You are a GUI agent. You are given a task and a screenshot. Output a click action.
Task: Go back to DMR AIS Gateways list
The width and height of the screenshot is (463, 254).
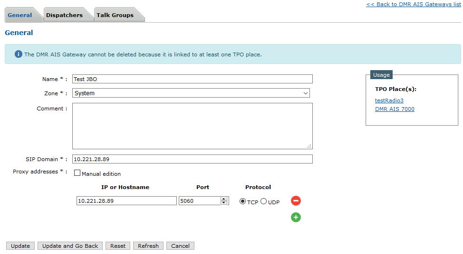click(x=414, y=4)
